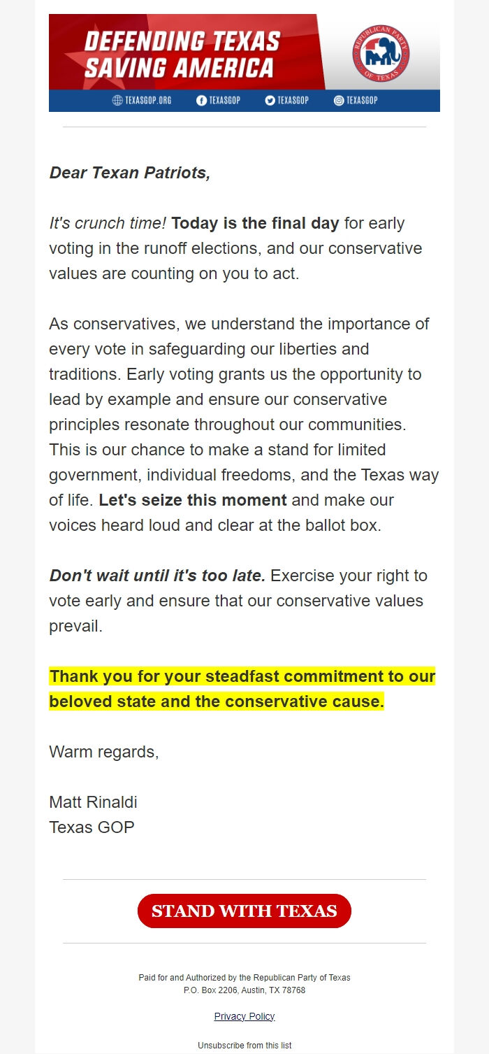The height and width of the screenshot is (1054, 489).
Task: Click the yellow highlighted thank-you sentence
Action: click(x=242, y=689)
